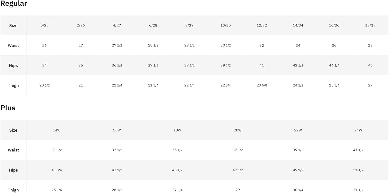The width and height of the screenshot is (389, 193).
Task: Select the 24W plus size header
Action: click(x=358, y=130)
